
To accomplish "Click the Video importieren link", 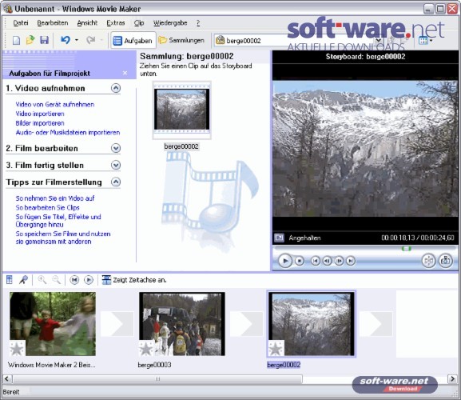I will coord(40,114).
